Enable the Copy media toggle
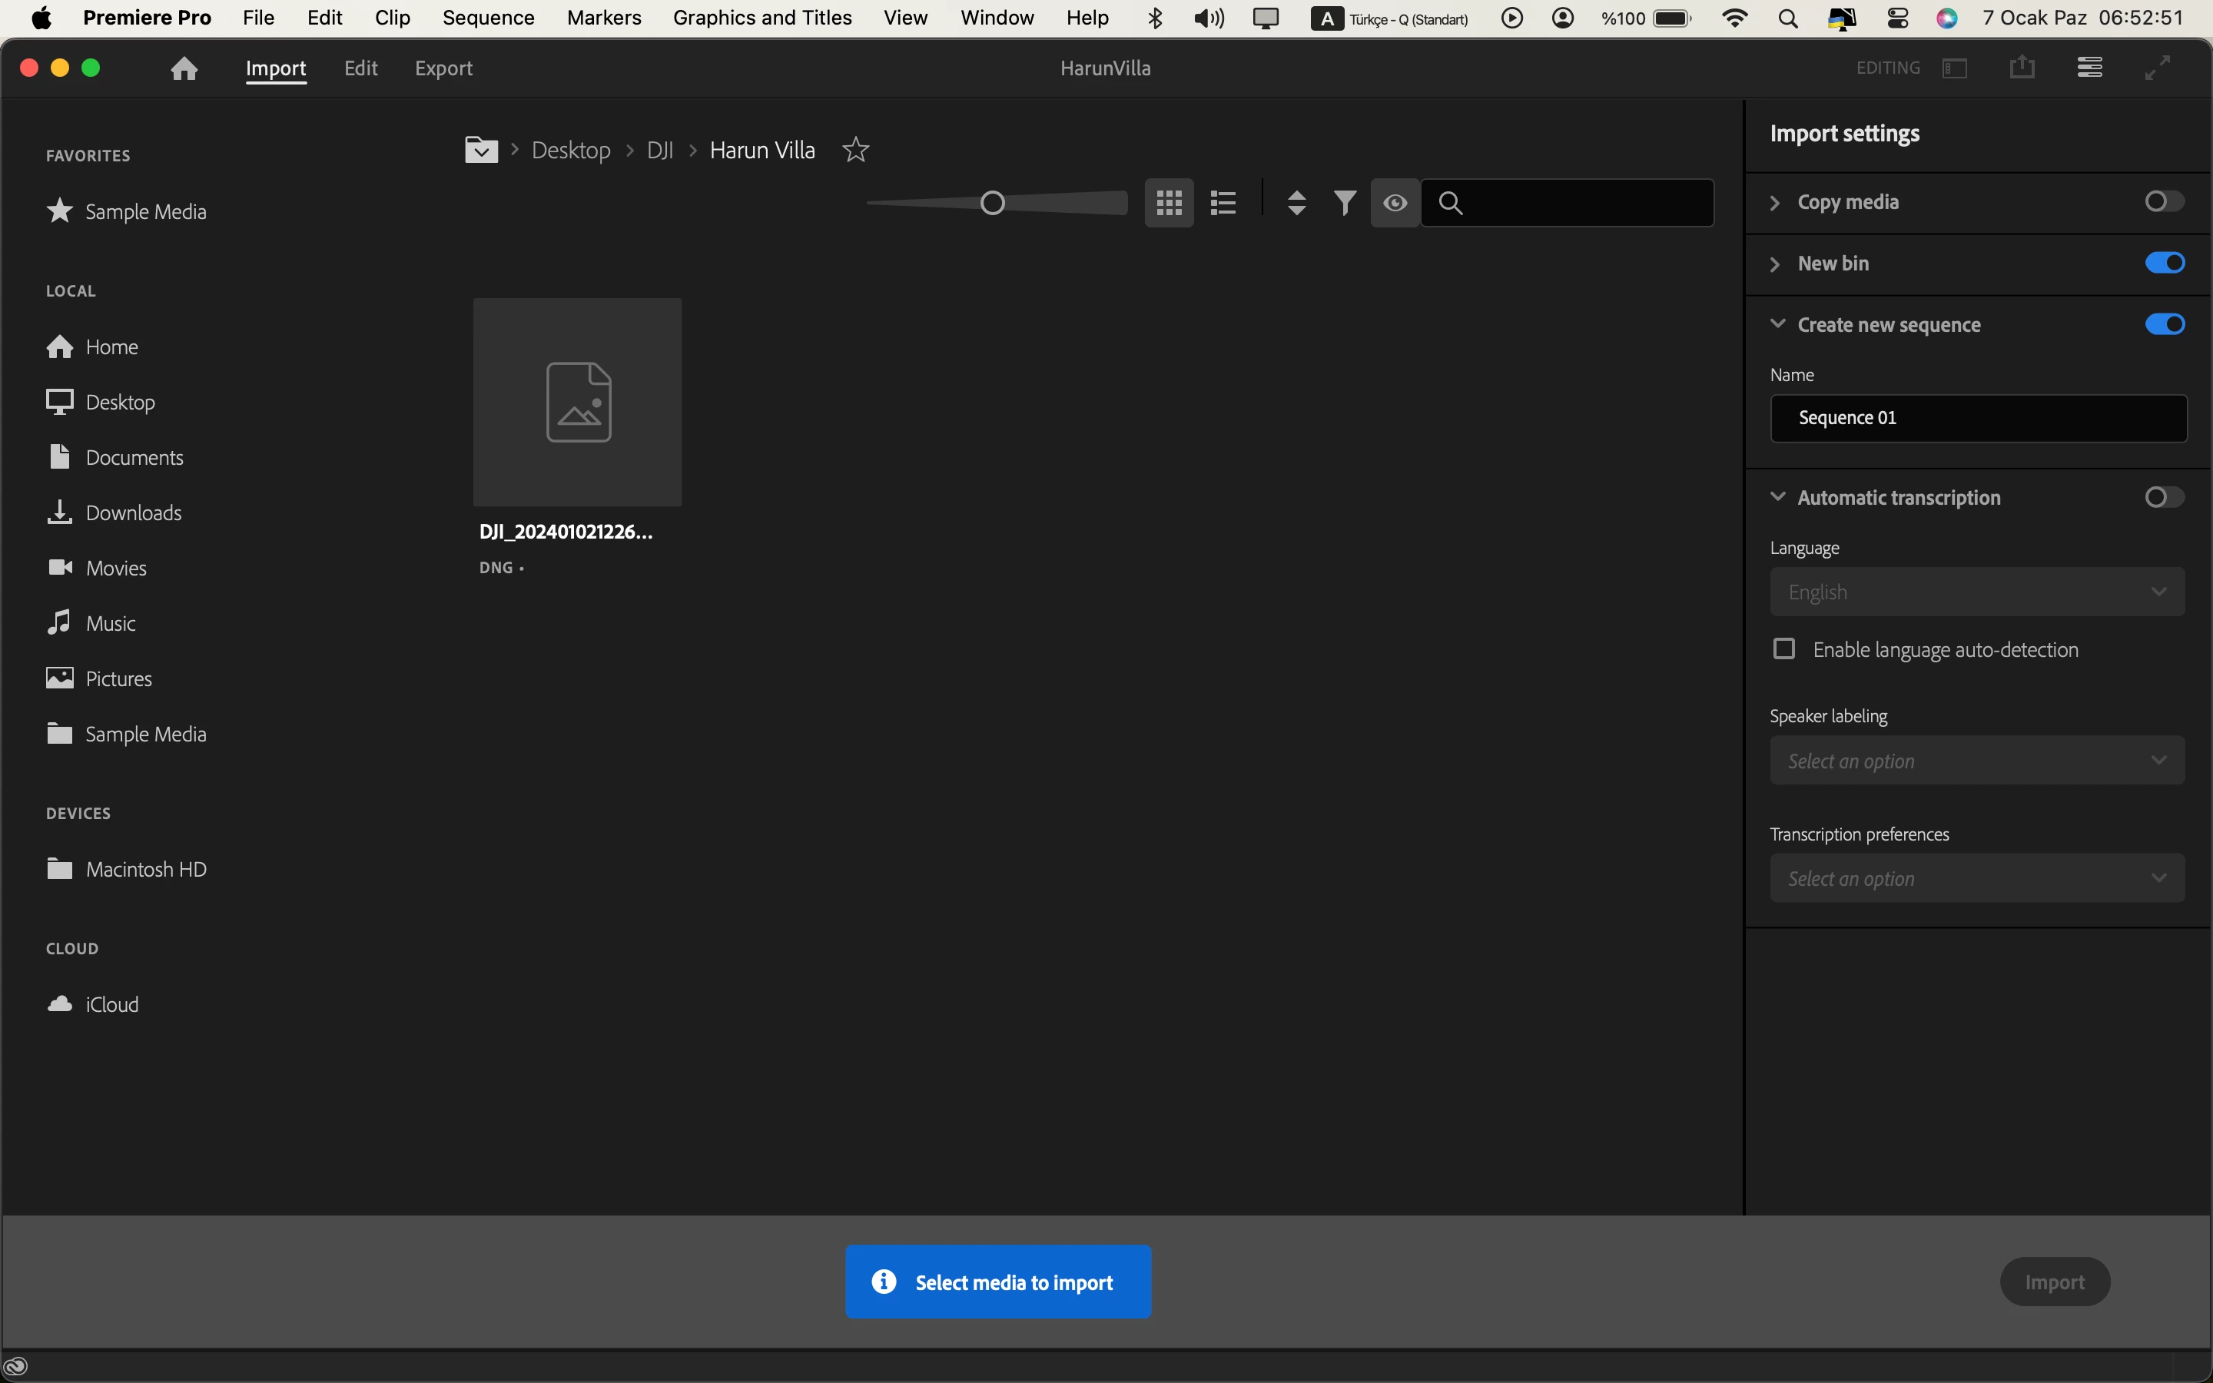The image size is (2213, 1383). [x=2164, y=201]
